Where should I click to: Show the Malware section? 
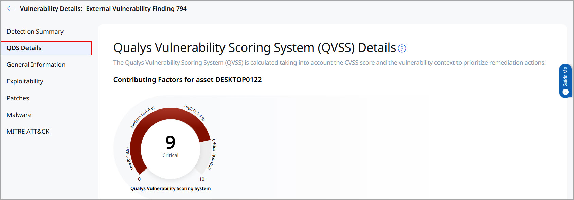point(19,115)
